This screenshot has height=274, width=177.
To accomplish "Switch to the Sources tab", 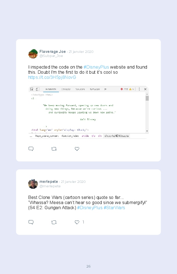I will click(80, 89).
